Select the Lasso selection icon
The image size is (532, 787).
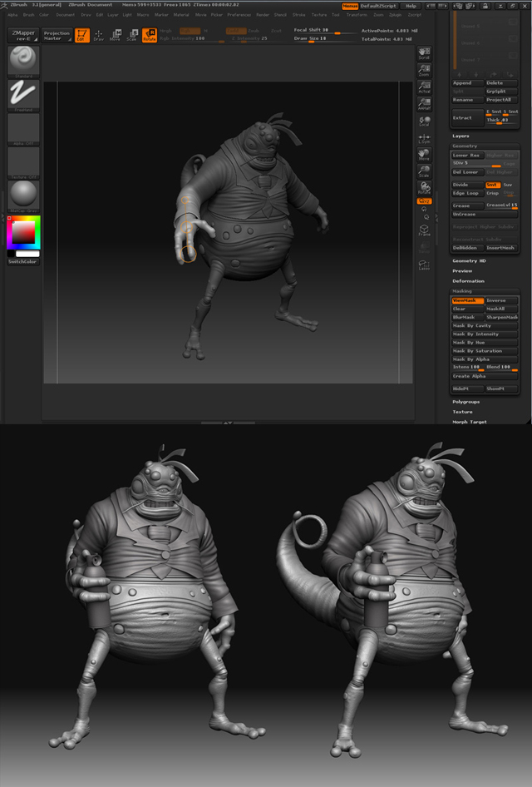[x=424, y=265]
